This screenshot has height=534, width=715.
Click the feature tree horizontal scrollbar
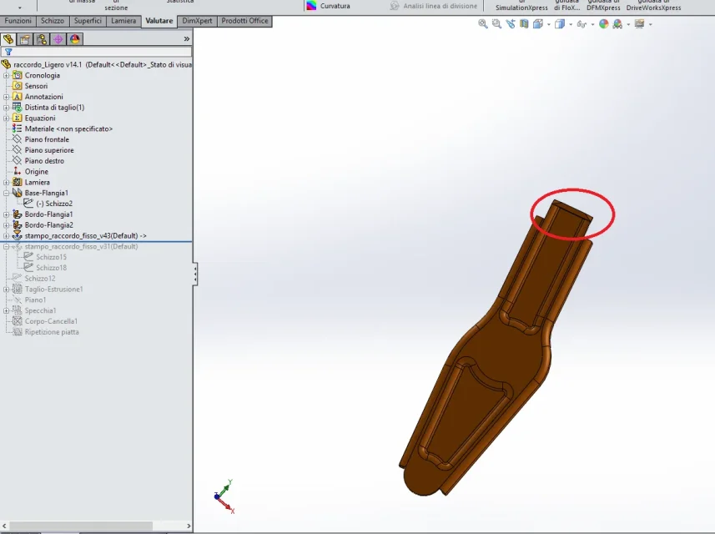[96, 526]
